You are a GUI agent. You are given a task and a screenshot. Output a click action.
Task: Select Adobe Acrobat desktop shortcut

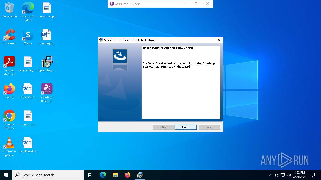(9, 66)
